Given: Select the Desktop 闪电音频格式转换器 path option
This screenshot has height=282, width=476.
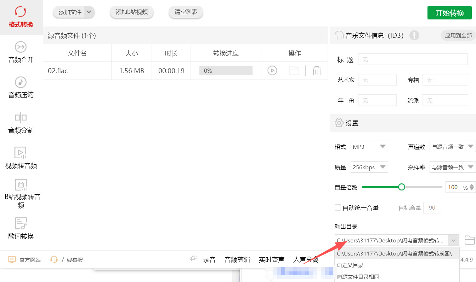Looking at the screenshot, I should pos(397,253).
